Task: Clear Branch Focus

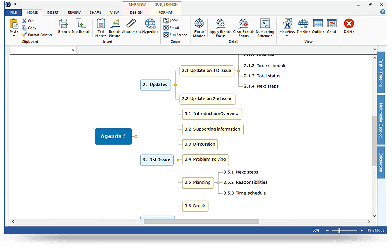Action: point(243,28)
